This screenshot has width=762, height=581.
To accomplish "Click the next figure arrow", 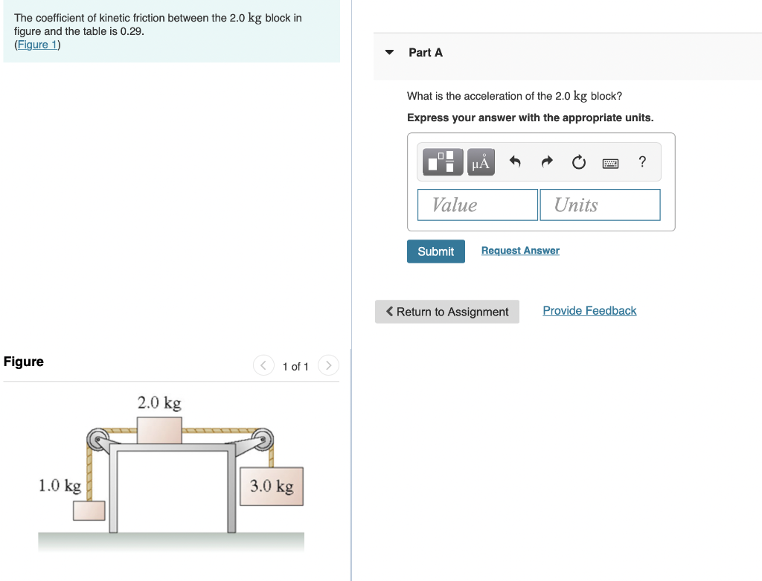I will (328, 365).
